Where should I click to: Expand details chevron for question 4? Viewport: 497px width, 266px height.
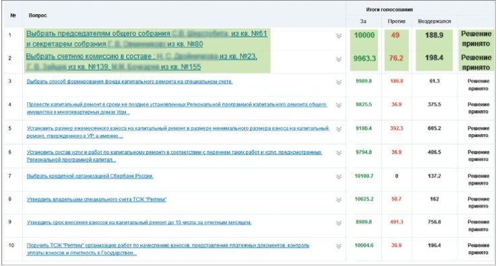pyautogui.click(x=339, y=105)
